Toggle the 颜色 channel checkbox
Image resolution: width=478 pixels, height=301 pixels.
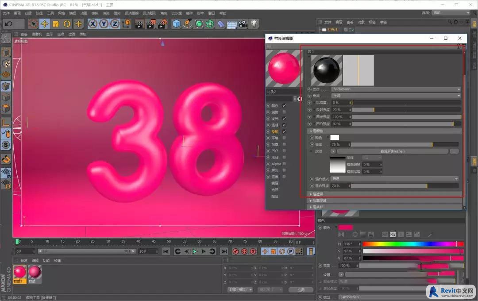pyautogui.click(x=284, y=105)
